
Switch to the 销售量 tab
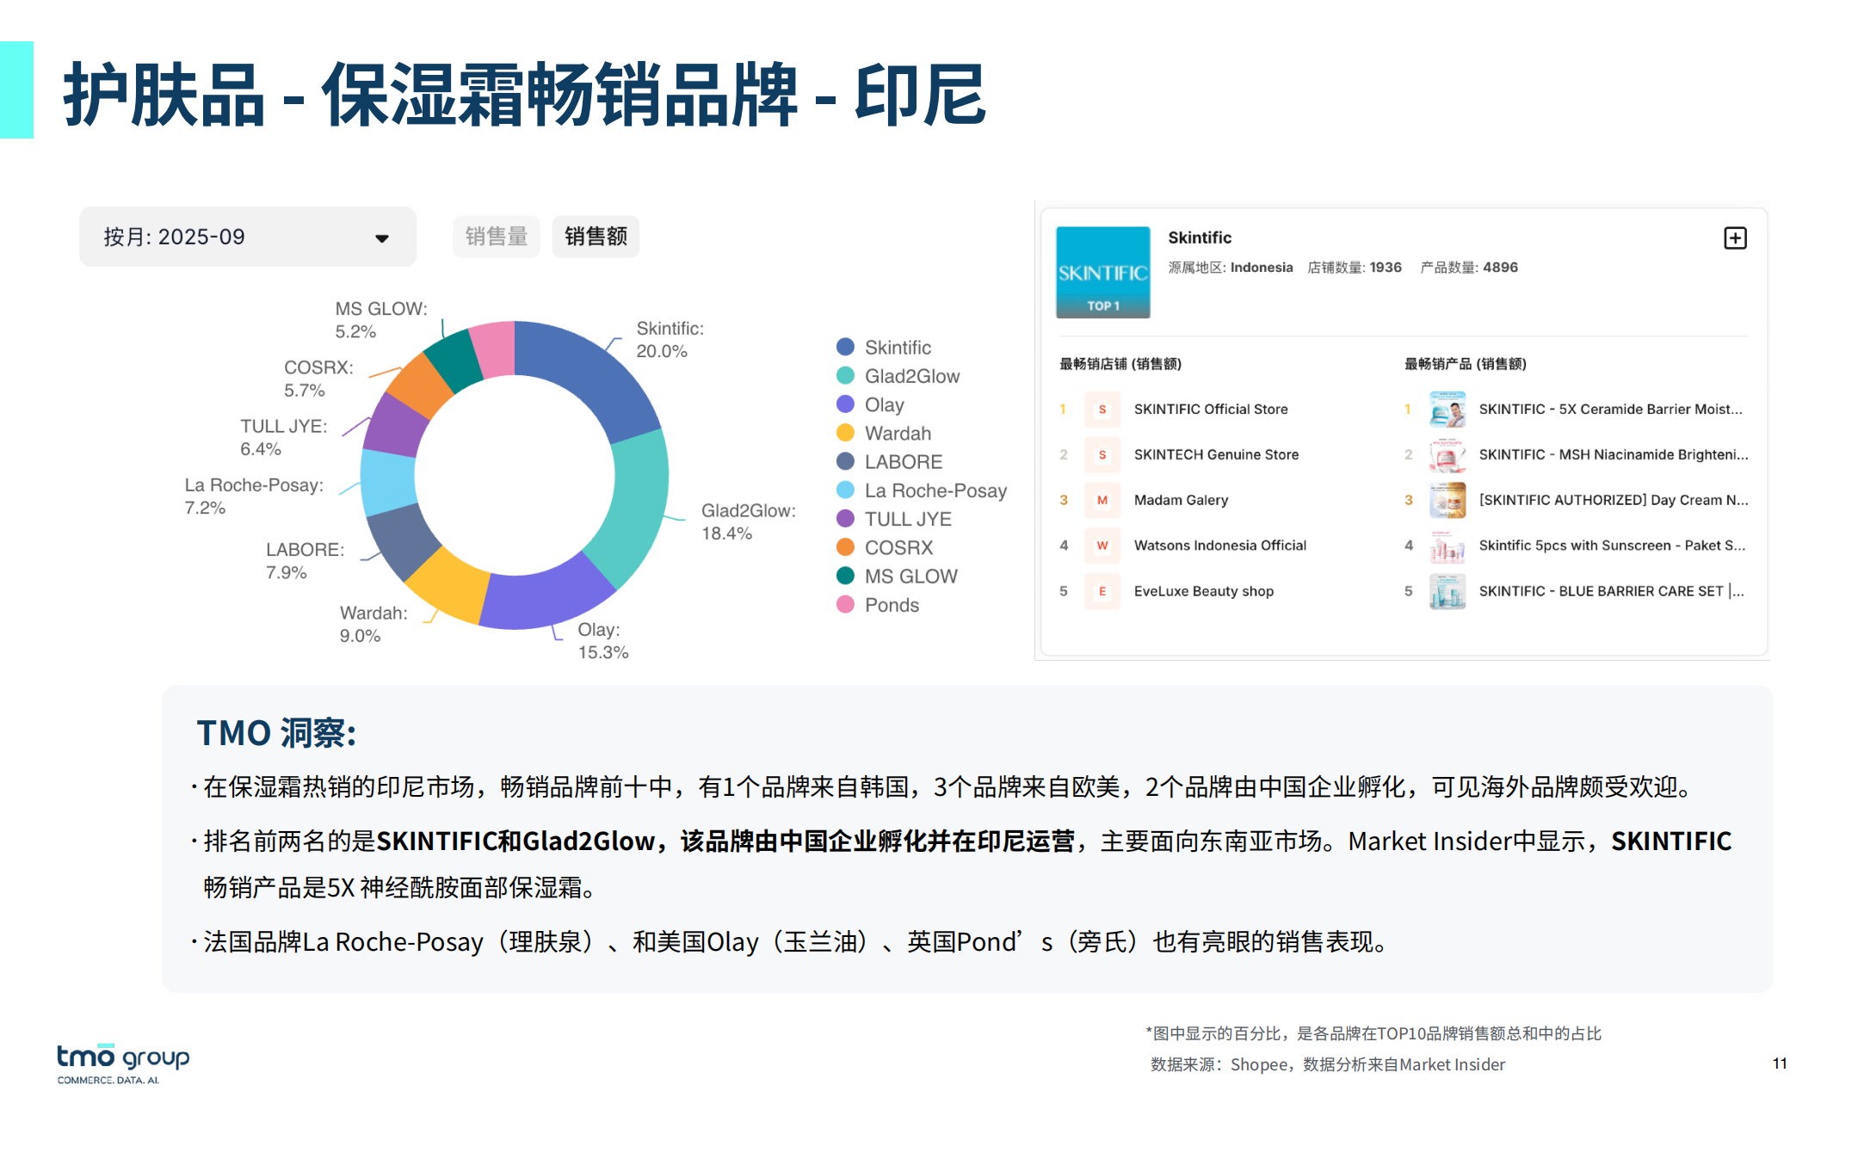(496, 237)
